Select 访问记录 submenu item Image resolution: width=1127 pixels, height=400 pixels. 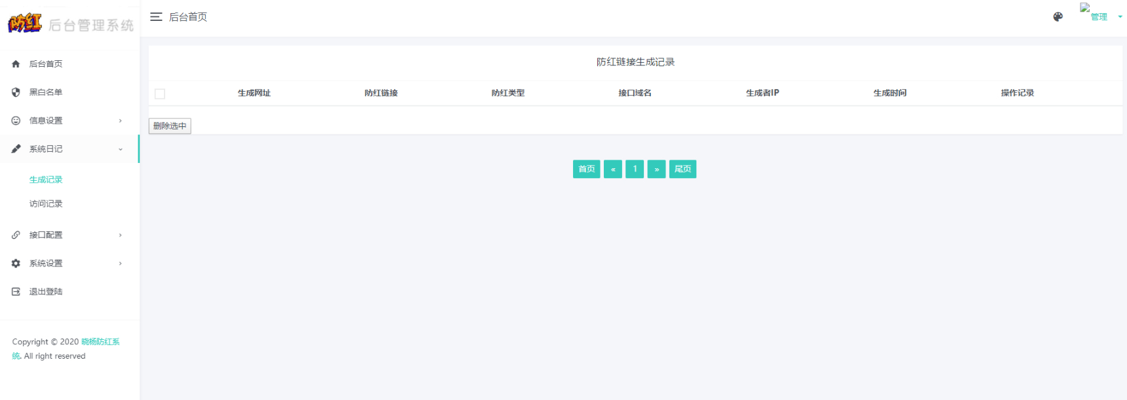tap(46, 204)
